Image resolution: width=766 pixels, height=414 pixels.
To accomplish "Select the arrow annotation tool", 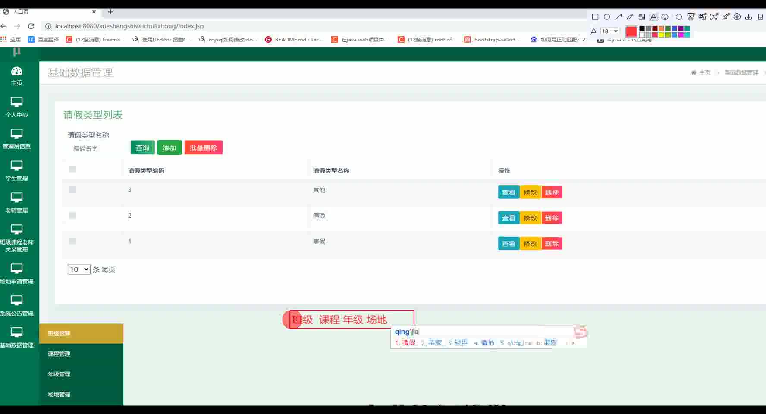I will pyautogui.click(x=618, y=17).
